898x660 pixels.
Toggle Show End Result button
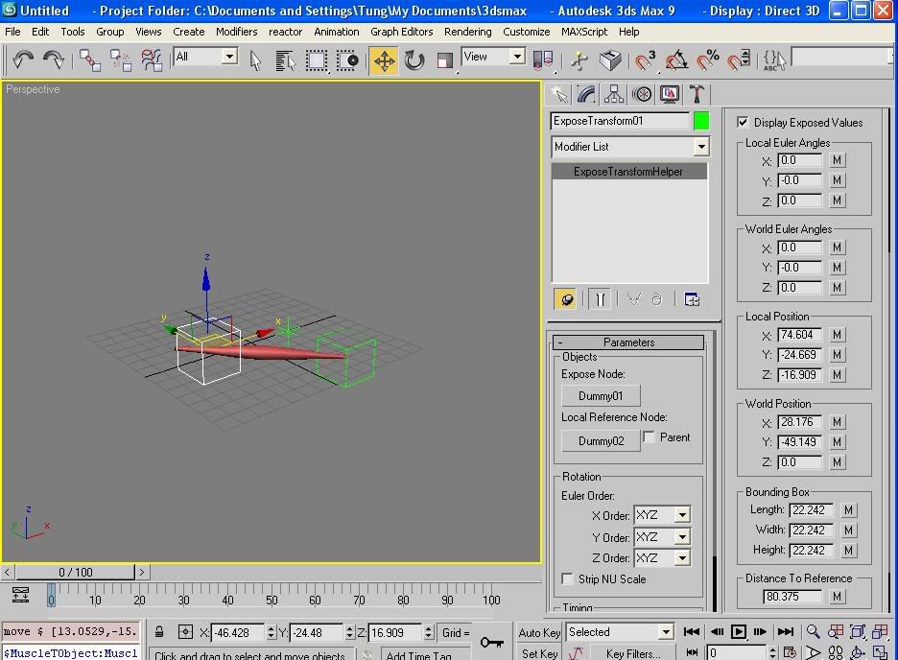[600, 299]
